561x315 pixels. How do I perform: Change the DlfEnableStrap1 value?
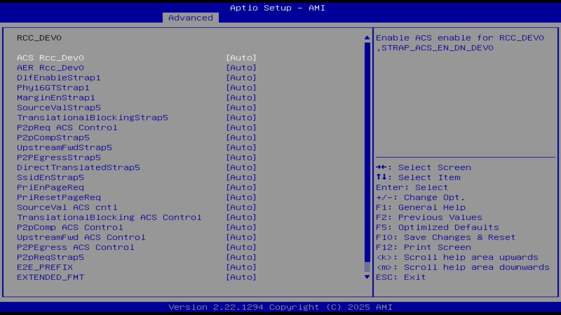pyautogui.click(x=59, y=77)
